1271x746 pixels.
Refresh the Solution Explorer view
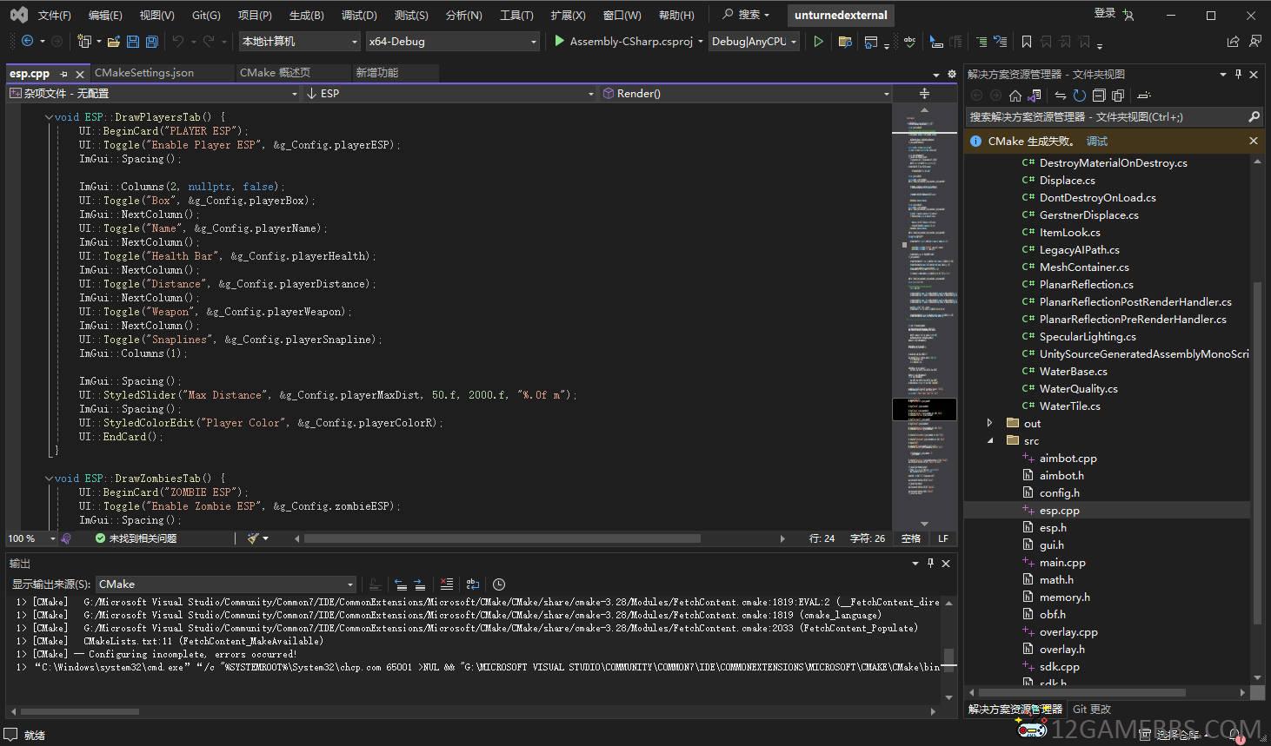[1079, 96]
